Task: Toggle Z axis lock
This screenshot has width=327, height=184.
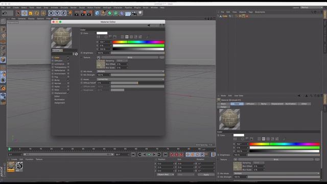Action: (63, 13)
